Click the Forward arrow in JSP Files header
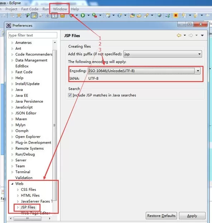 point(191,35)
